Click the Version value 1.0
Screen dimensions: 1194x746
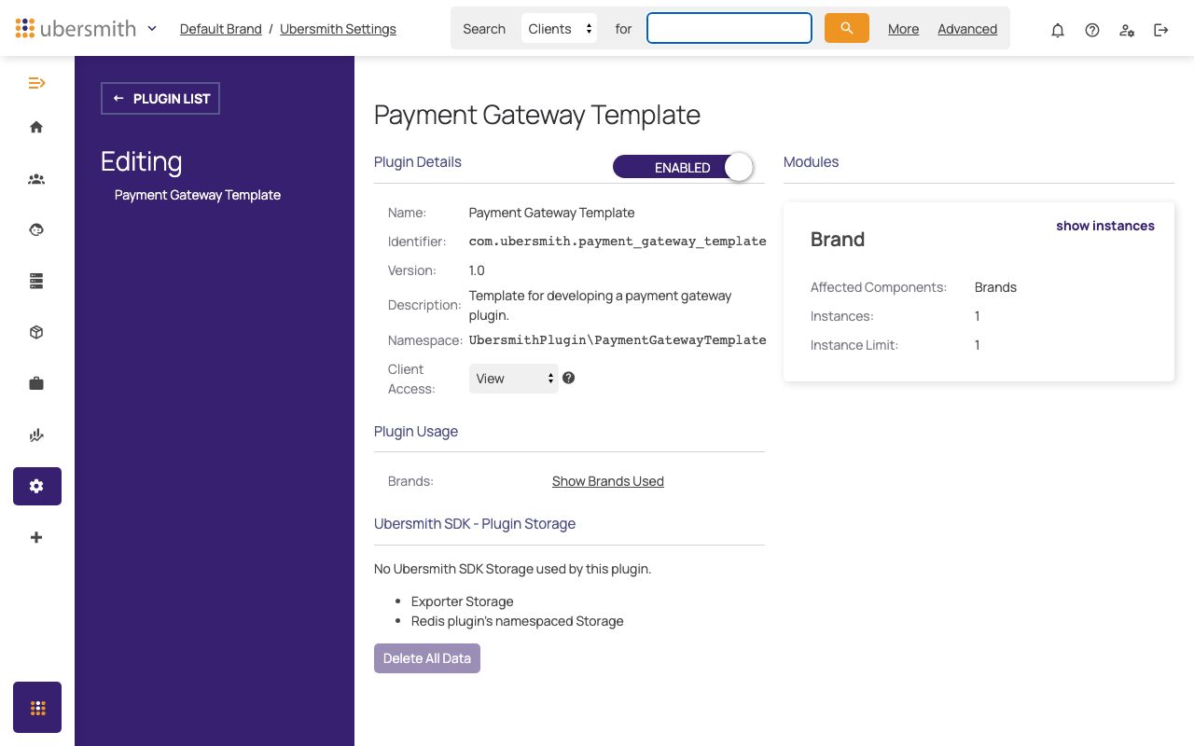click(x=477, y=270)
